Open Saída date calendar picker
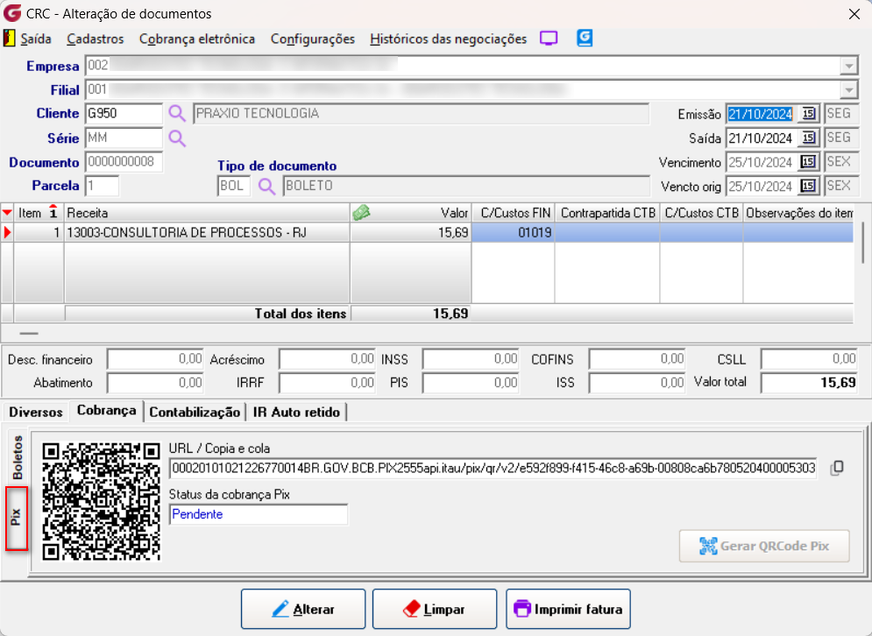872x636 pixels. 809,138
